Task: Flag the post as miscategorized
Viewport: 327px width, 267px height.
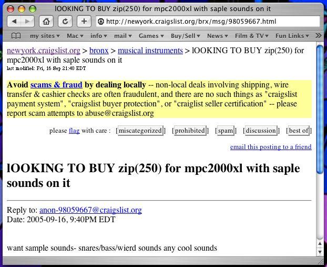Action: pyautogui.click(x=140, y=131)
